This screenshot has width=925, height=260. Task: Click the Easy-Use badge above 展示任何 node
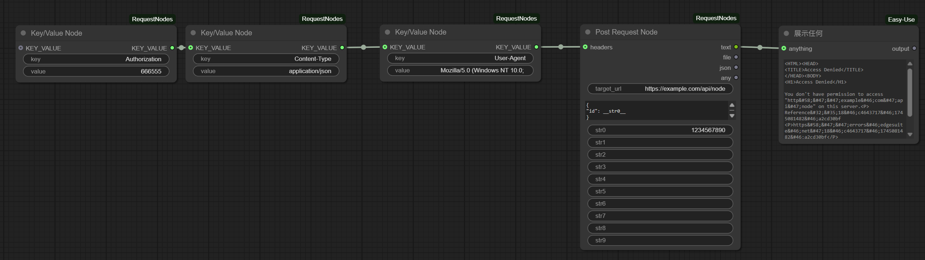point(901,19)
